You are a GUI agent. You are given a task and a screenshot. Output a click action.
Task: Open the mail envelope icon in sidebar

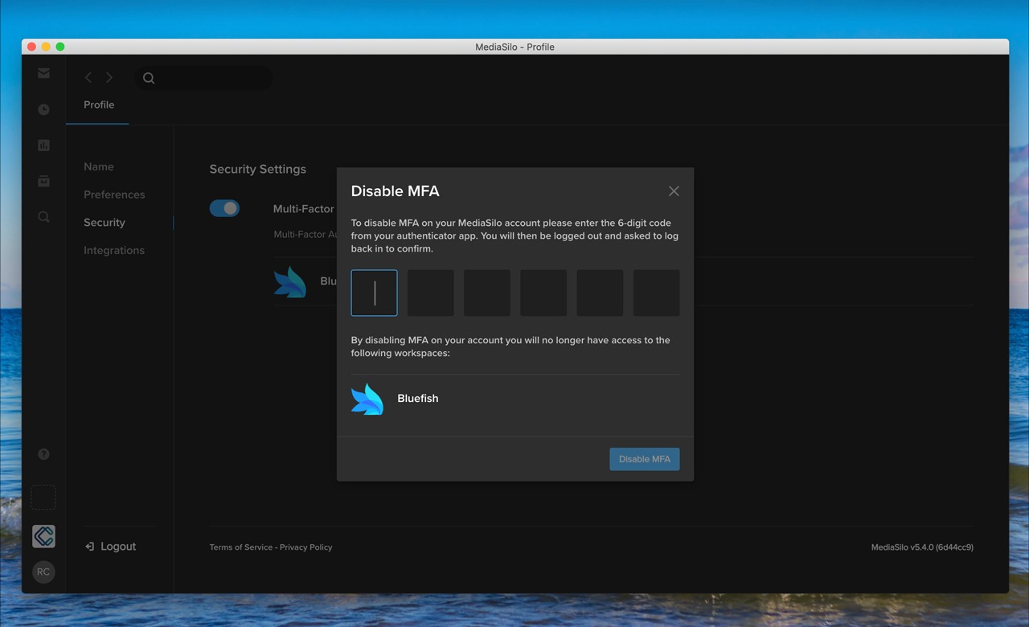click(x=43, y=73)
